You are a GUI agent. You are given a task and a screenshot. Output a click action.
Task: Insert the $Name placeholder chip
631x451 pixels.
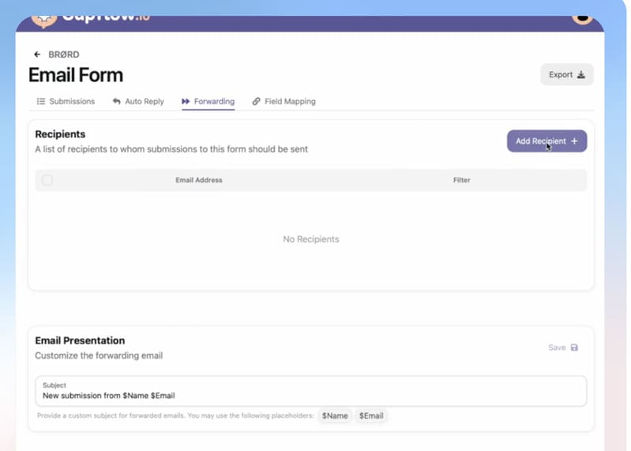pos(335,415)
